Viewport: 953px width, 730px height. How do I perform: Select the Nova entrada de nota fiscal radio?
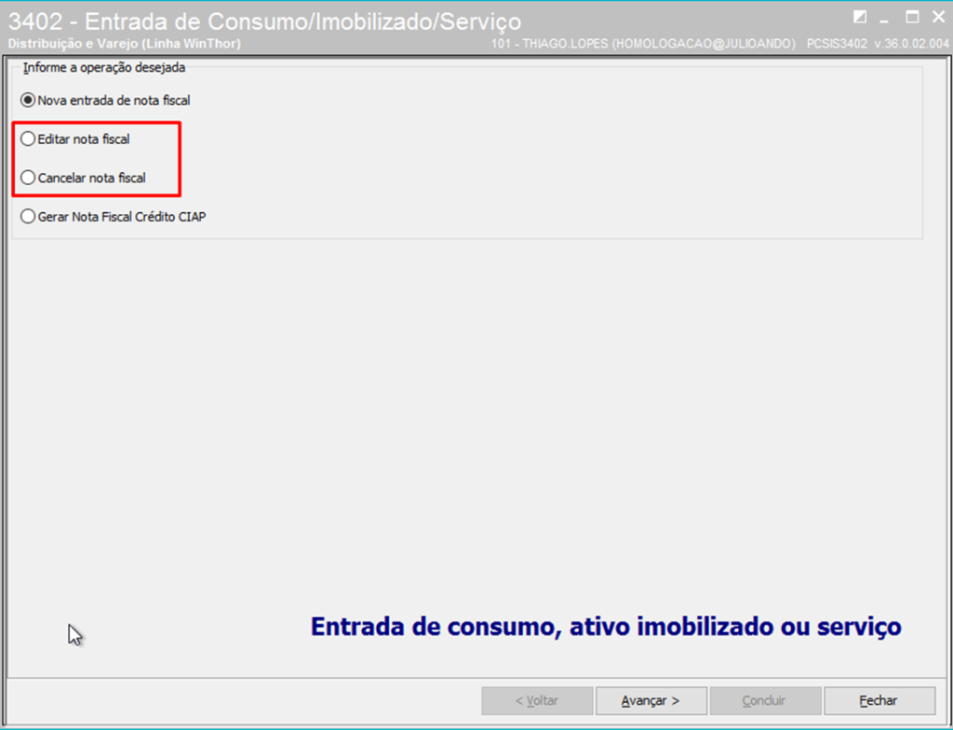(x=28, y=100)
